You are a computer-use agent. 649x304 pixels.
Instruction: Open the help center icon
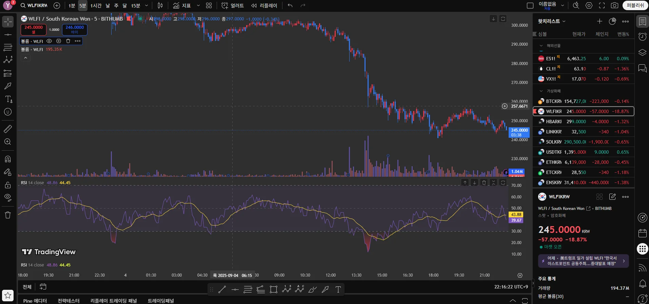coord(642,299)
